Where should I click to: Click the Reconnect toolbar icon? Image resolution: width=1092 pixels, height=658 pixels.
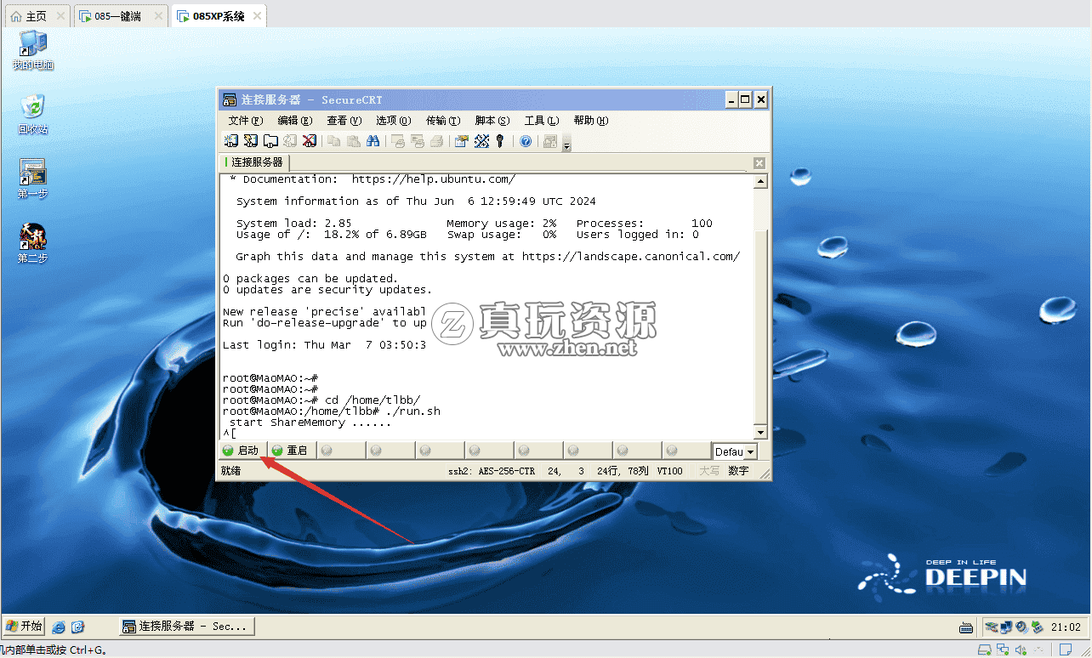290,141
